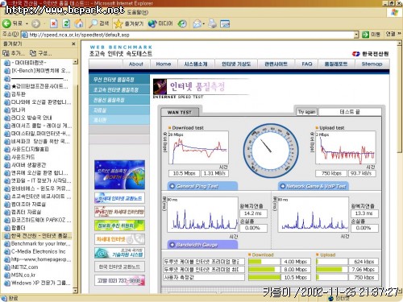This screenshot has height=302, width=403.
Task: Open the Back button history dropdown arrow
Action: pyautogui.click(x=27, y=24)
